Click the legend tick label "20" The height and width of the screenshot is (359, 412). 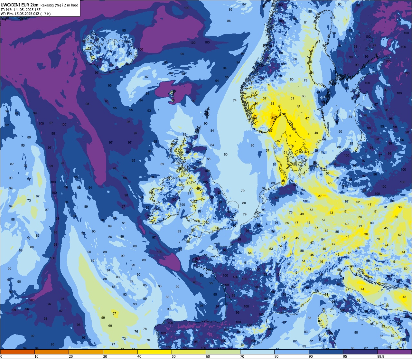click(x=71, y=356)
